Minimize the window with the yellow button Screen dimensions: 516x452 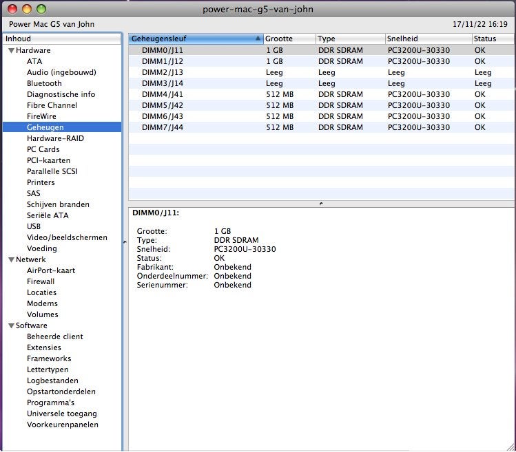27,9
